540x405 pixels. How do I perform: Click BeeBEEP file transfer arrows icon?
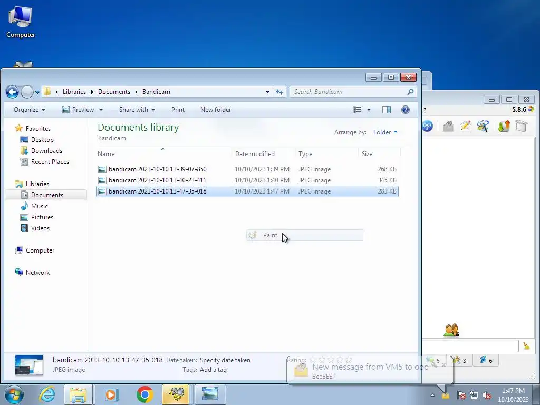coord(504,126)
